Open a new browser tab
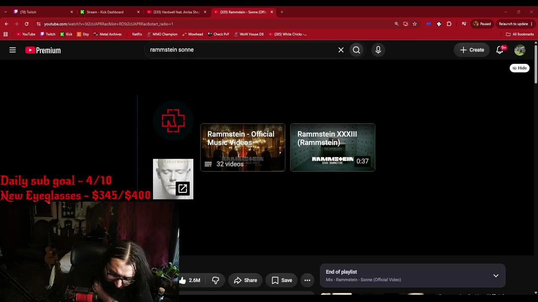Image resolution: width=538 pixels, height=302 pixels. point(282,12)
